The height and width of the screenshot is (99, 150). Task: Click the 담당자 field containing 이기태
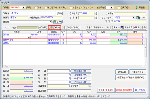[x=130, y=21]
